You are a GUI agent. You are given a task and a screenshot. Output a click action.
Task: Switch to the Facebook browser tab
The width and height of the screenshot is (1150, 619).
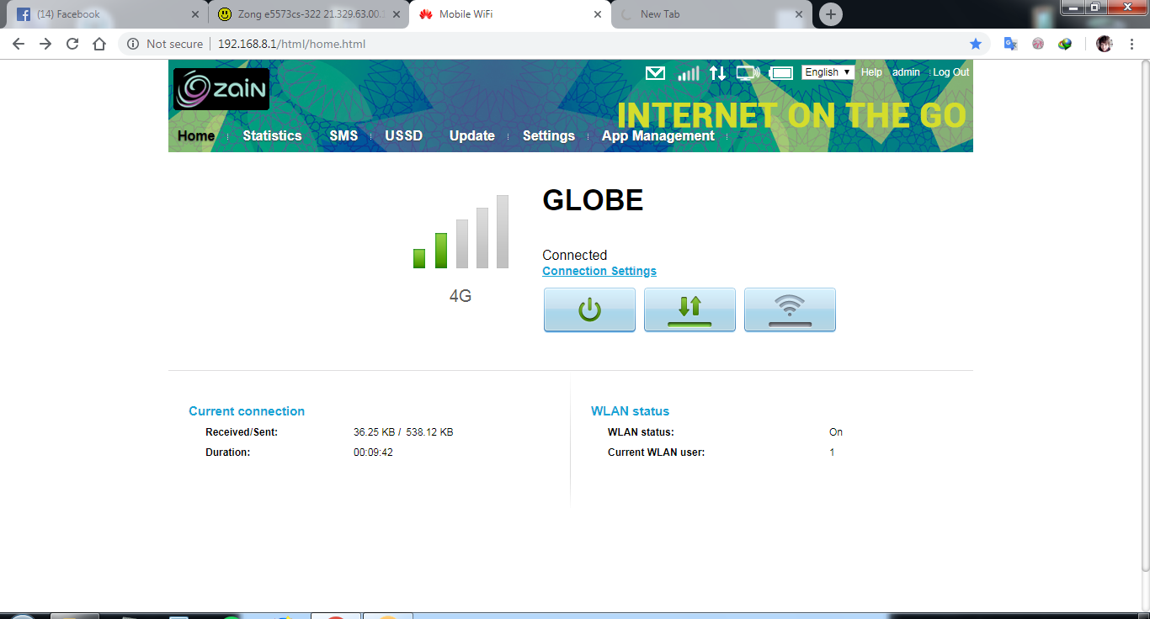coord(105,14)
